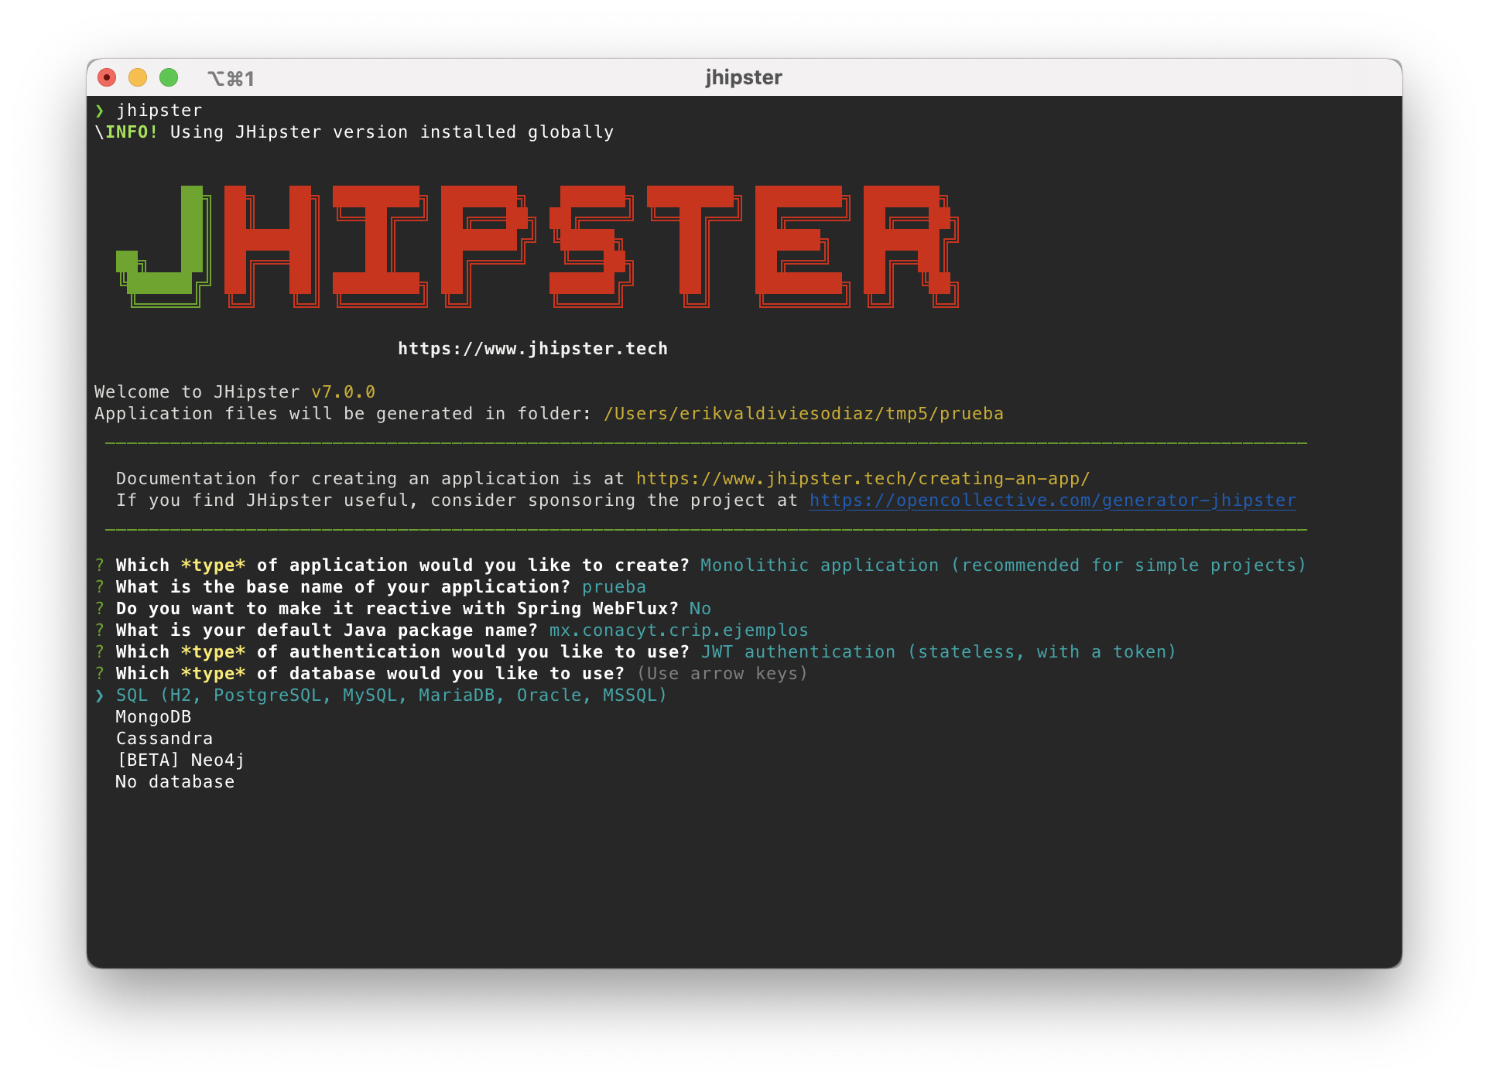Click the Monolithic application answer
The height and width of the screenshot is (1083, 1489).
tap(1003, 565)
